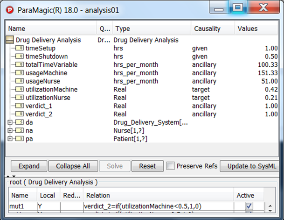Click the verdict_1 property icon
Screen dimensions: 284x220
pos(20,106)
